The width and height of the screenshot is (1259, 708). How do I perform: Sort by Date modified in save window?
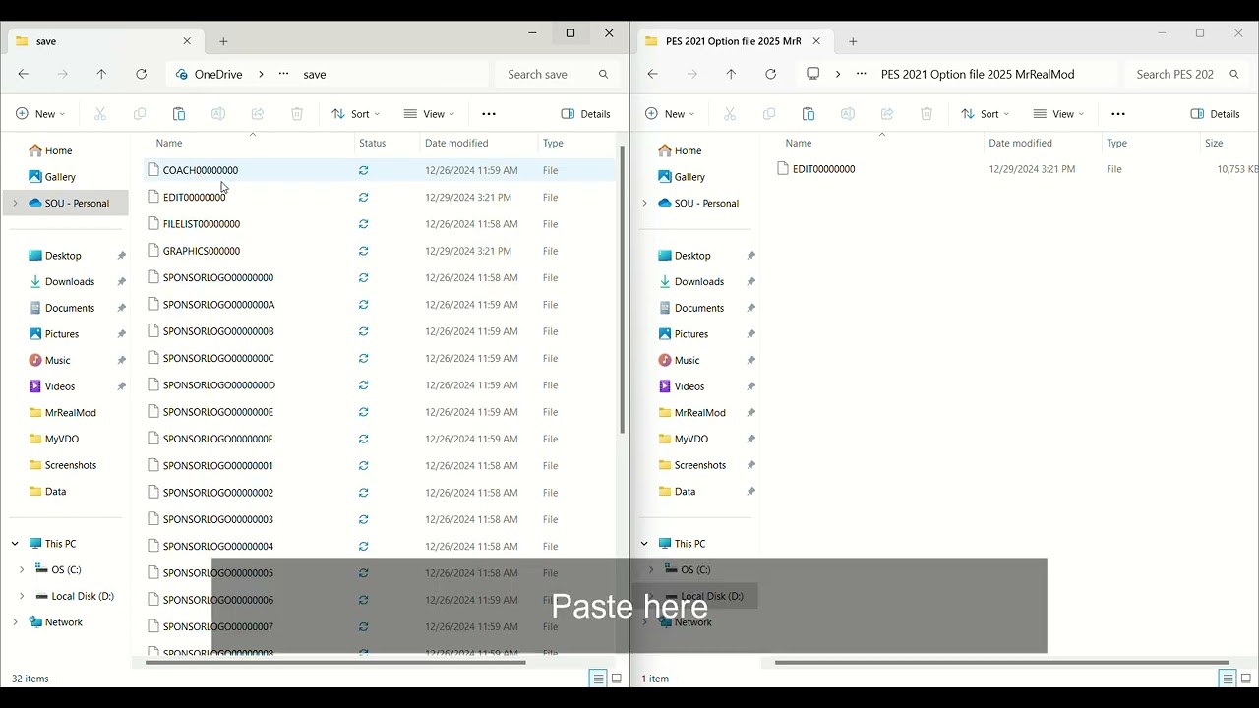(x=456, y=144)
